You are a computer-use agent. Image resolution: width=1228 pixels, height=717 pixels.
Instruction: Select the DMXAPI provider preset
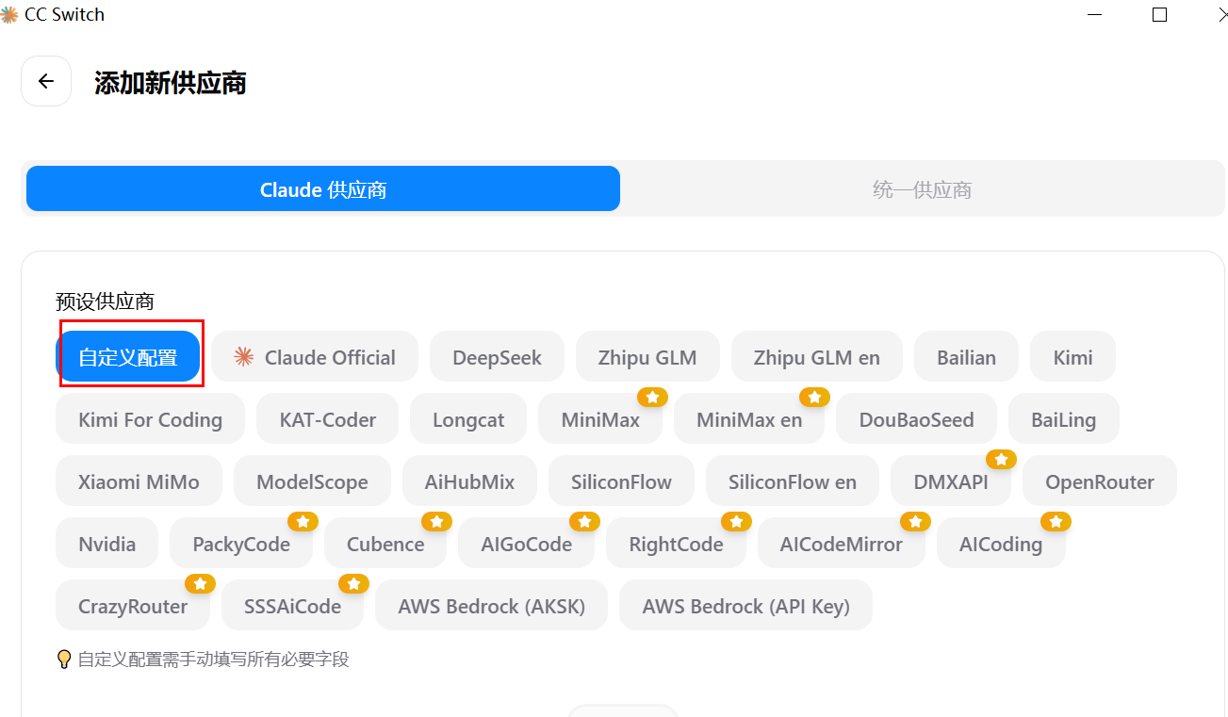click(x=951, y=481)
